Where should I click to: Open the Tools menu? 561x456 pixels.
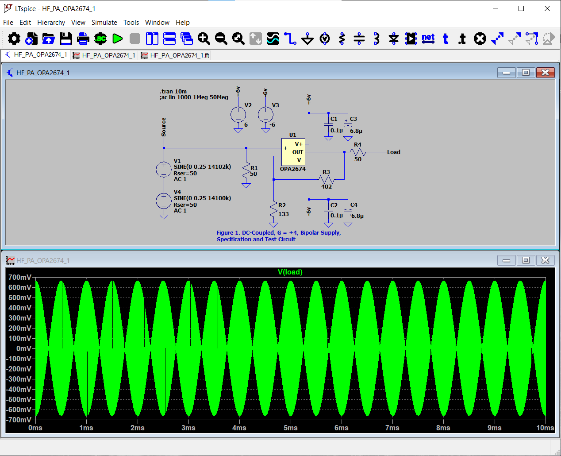[x=131, y=23]
